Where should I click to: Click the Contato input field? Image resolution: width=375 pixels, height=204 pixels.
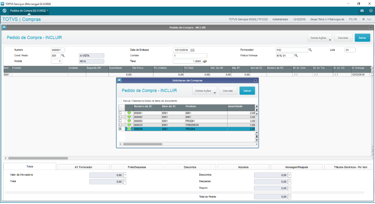click(190, 56)
